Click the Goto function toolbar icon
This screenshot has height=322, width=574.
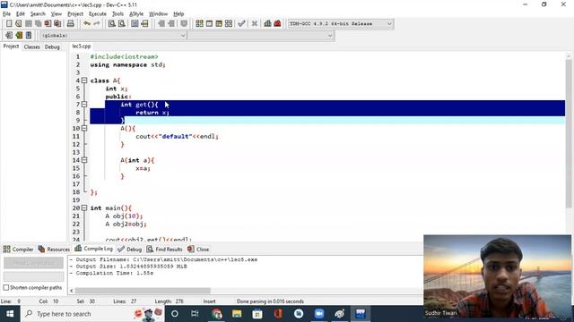point(135,24)
